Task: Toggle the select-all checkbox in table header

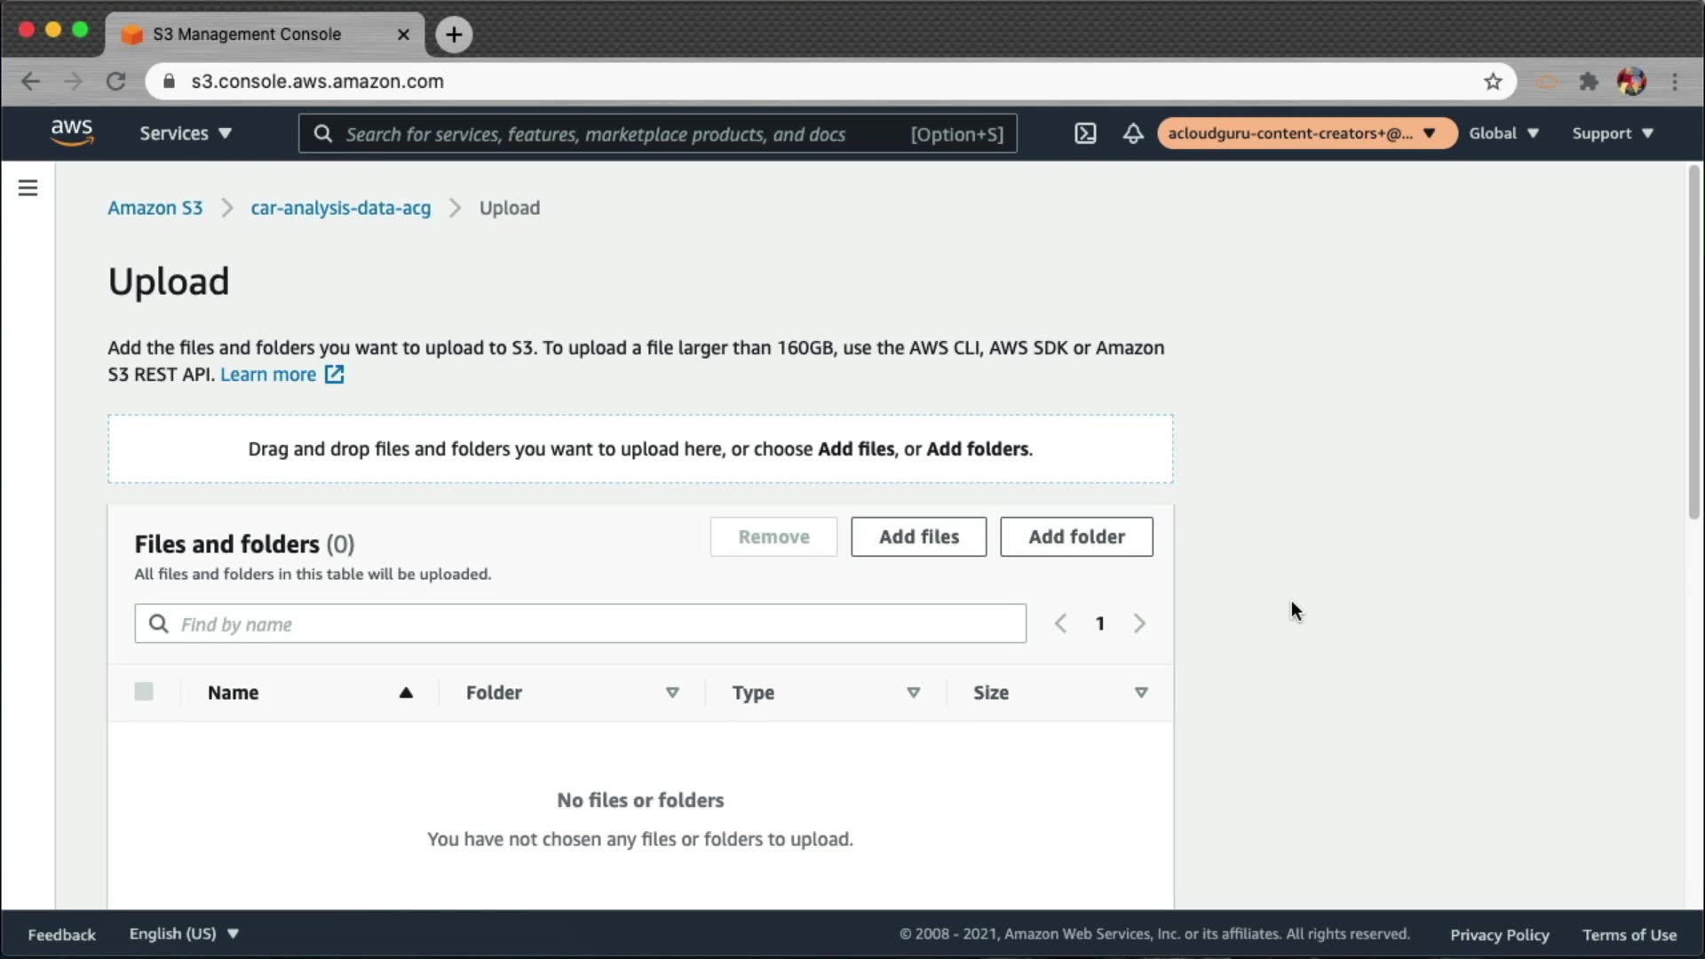Action: (x=144, y=692)
